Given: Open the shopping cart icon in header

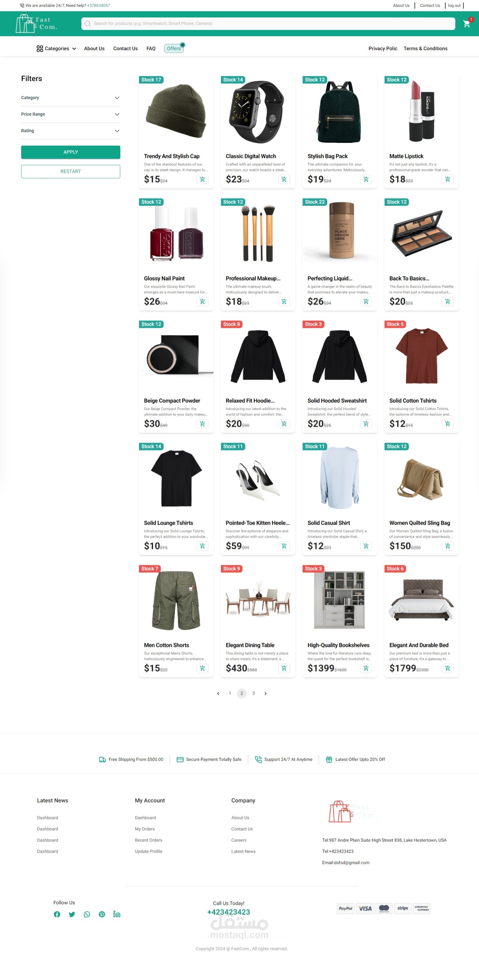Looking at the screenshot, I should tap(466, 24).
